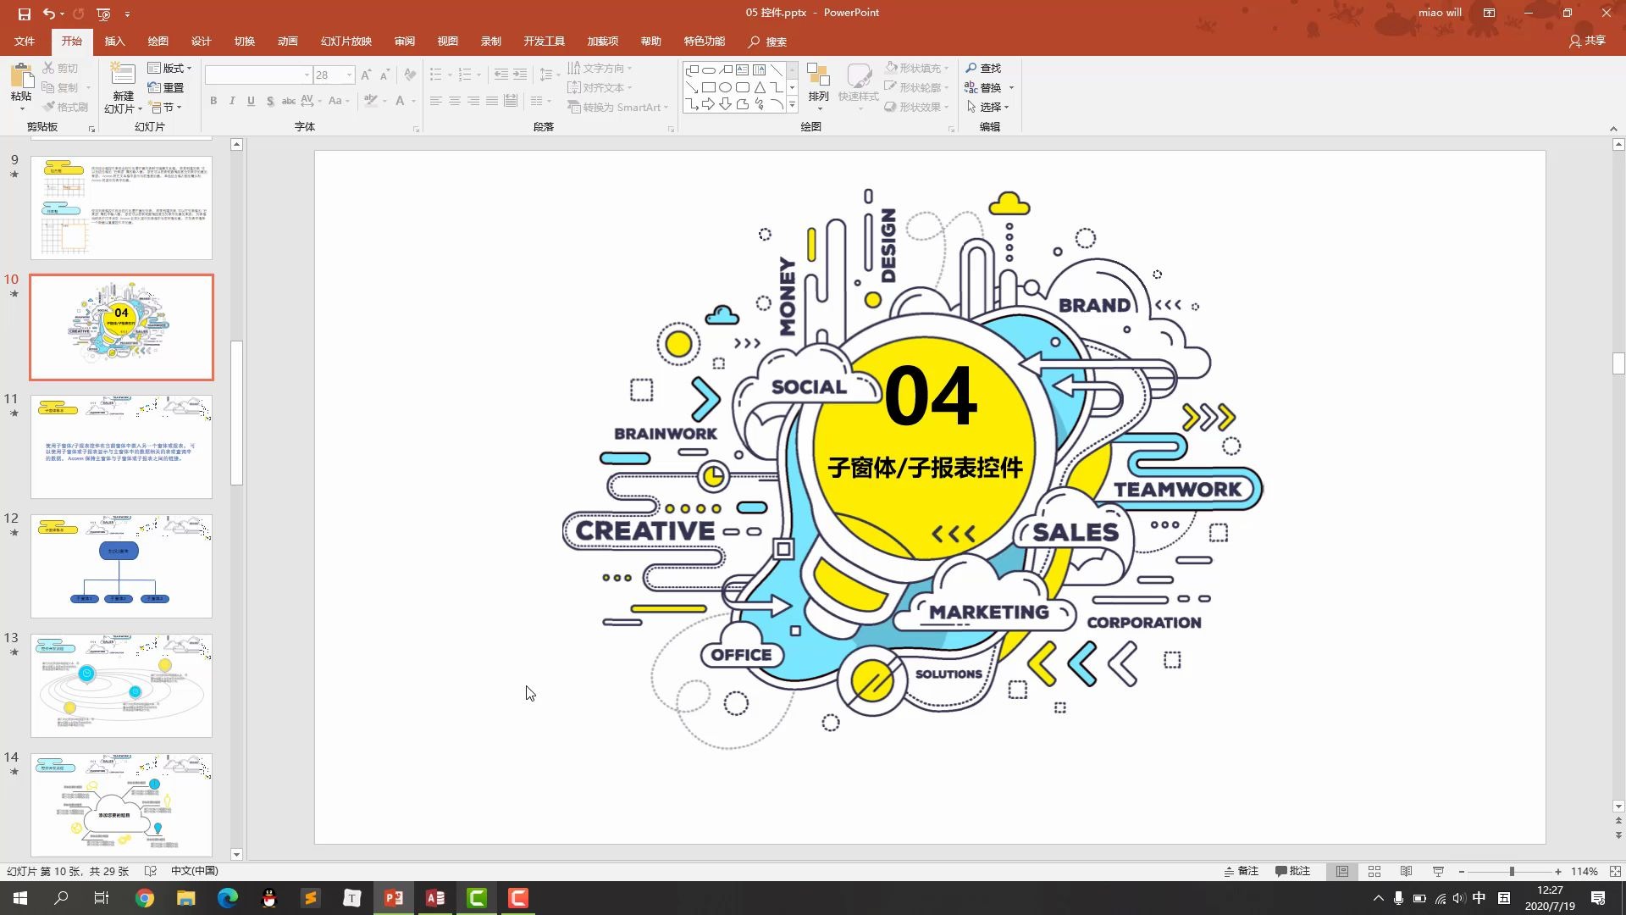The image size is (1626, 915).
Task: Click the Reset slide button
Action: tap(166, 87)
